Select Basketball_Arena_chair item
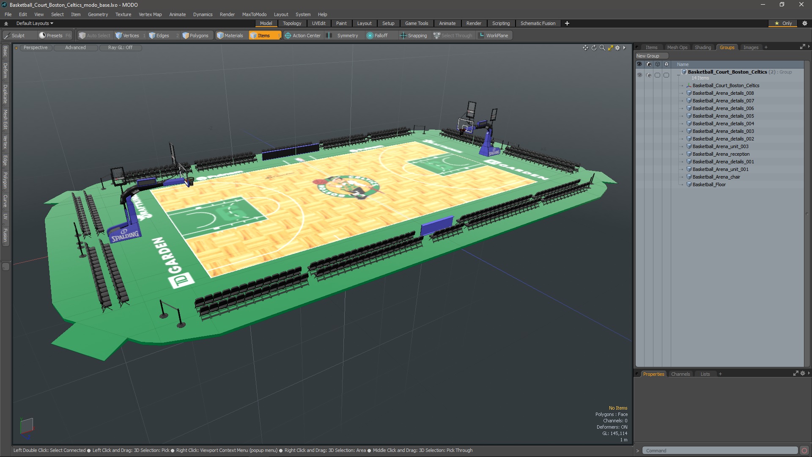Viewport: 812px width, 457px height. click(x=716, y=177)
